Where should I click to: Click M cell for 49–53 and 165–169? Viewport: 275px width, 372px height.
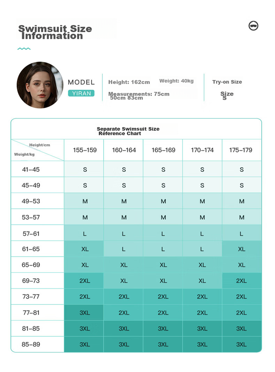(163, 201)
